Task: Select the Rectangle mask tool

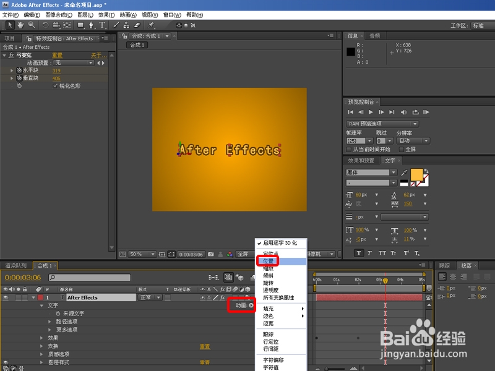Action: [81, 25]
